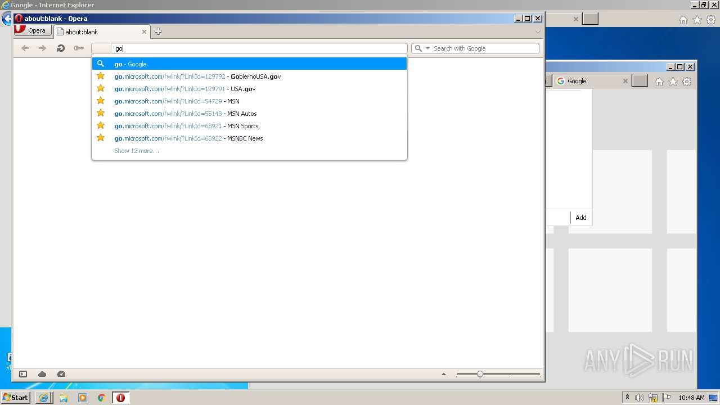
Task: Select the 'go - Google' search suggestion
Action: pos(249,64)
